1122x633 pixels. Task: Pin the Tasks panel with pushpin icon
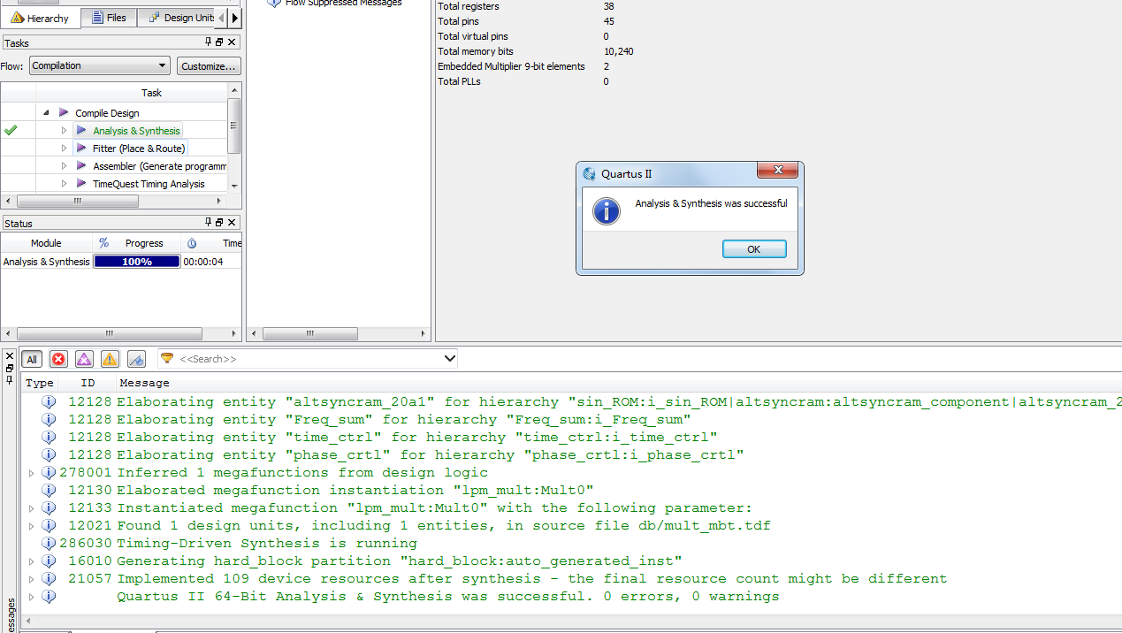(209, 42)
